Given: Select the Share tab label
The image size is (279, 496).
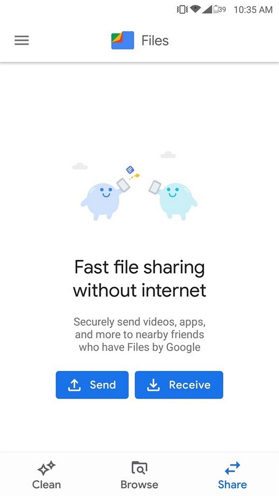Looking at the screenshot, I should [x=232, y=485].
